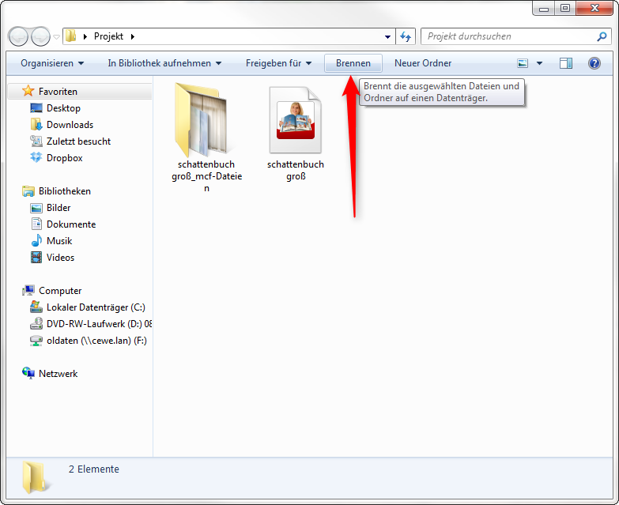Open Lokaler Datenträger (C:)
This screenshot has height=505, width=619.
pos(96,307)
